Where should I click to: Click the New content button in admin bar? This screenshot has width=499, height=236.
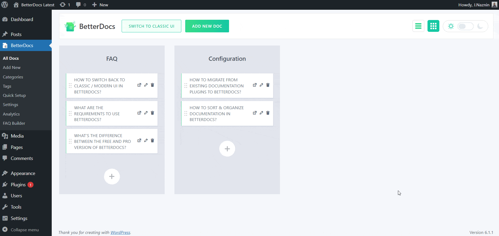[x=100, y=5]
